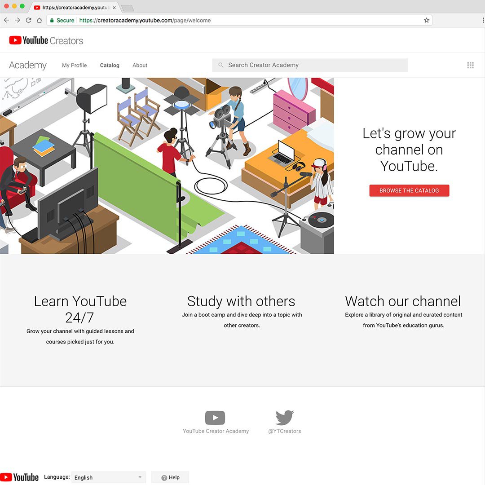Image resolution: width=485 pixels, height=485 pixels.
Task: Click the search magnifier icon
Action: (x=220, y=65)
